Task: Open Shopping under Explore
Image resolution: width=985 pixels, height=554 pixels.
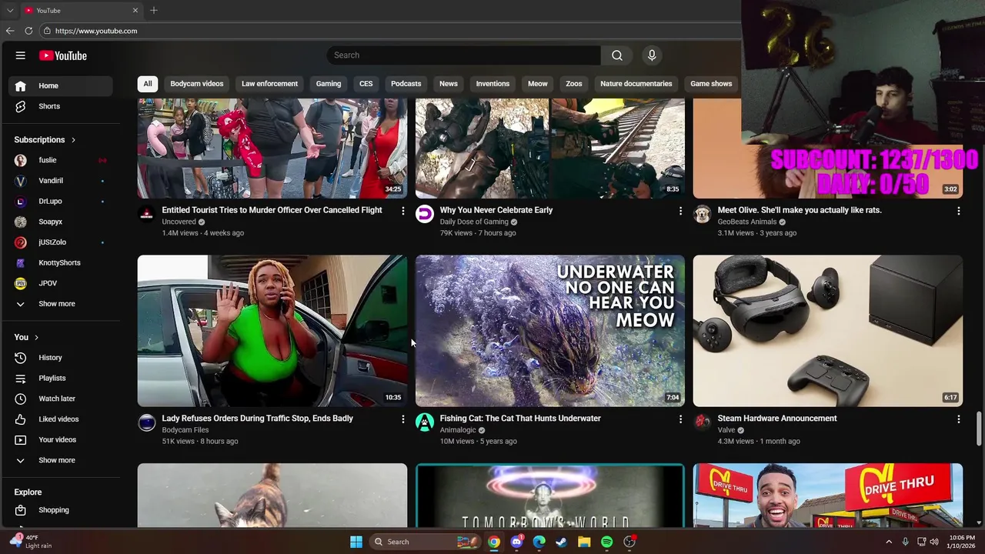Action: 60,510
